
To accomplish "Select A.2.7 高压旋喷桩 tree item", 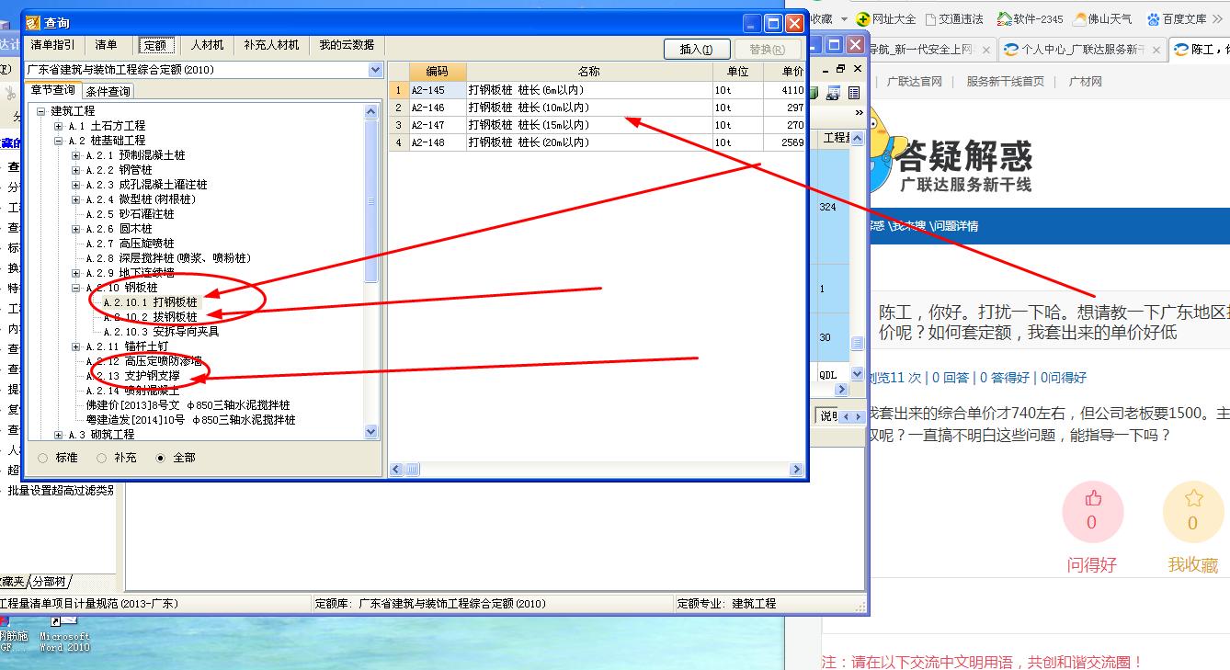I will [130, 244].
